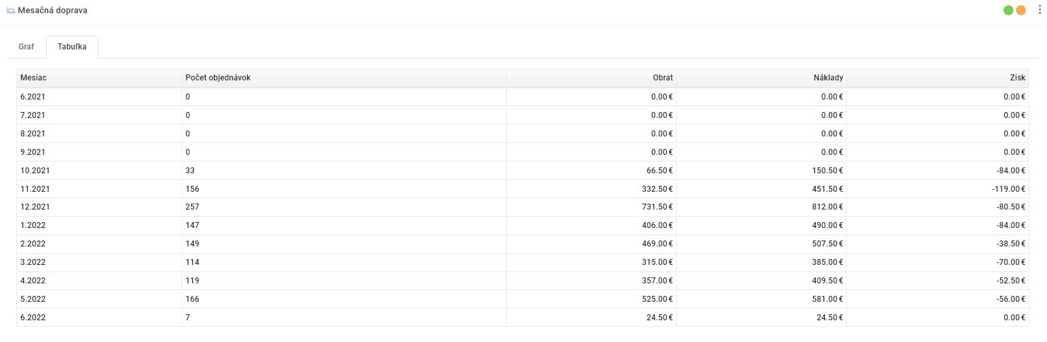Switch to the Graf tab

(x=26, y=47)
